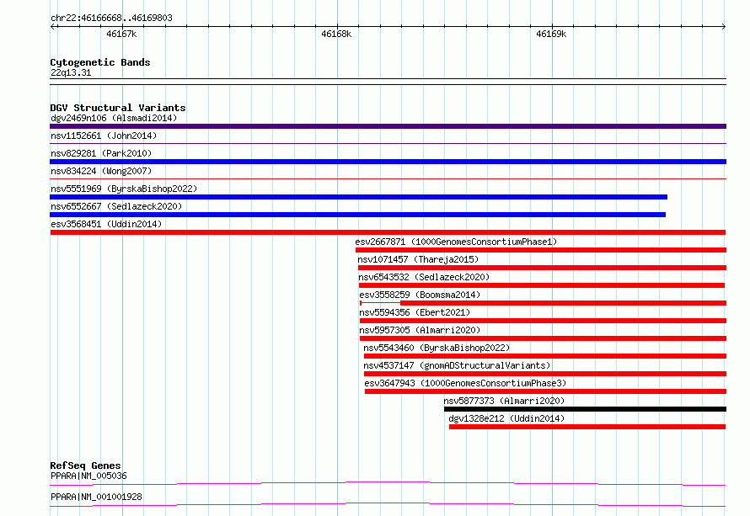Click the red nsv1071457 variant bar
750x516 pixels.
coord(542,268)
